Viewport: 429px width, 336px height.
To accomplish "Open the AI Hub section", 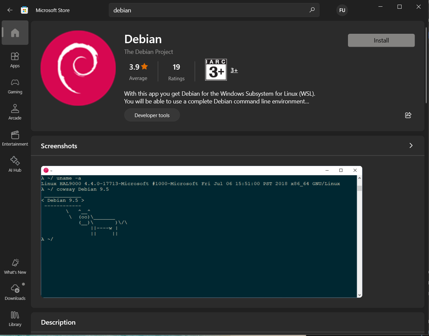I will click(15, 165).
